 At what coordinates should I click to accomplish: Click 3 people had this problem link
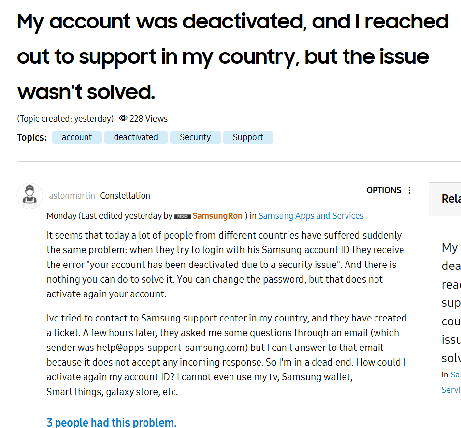(112, 423)
